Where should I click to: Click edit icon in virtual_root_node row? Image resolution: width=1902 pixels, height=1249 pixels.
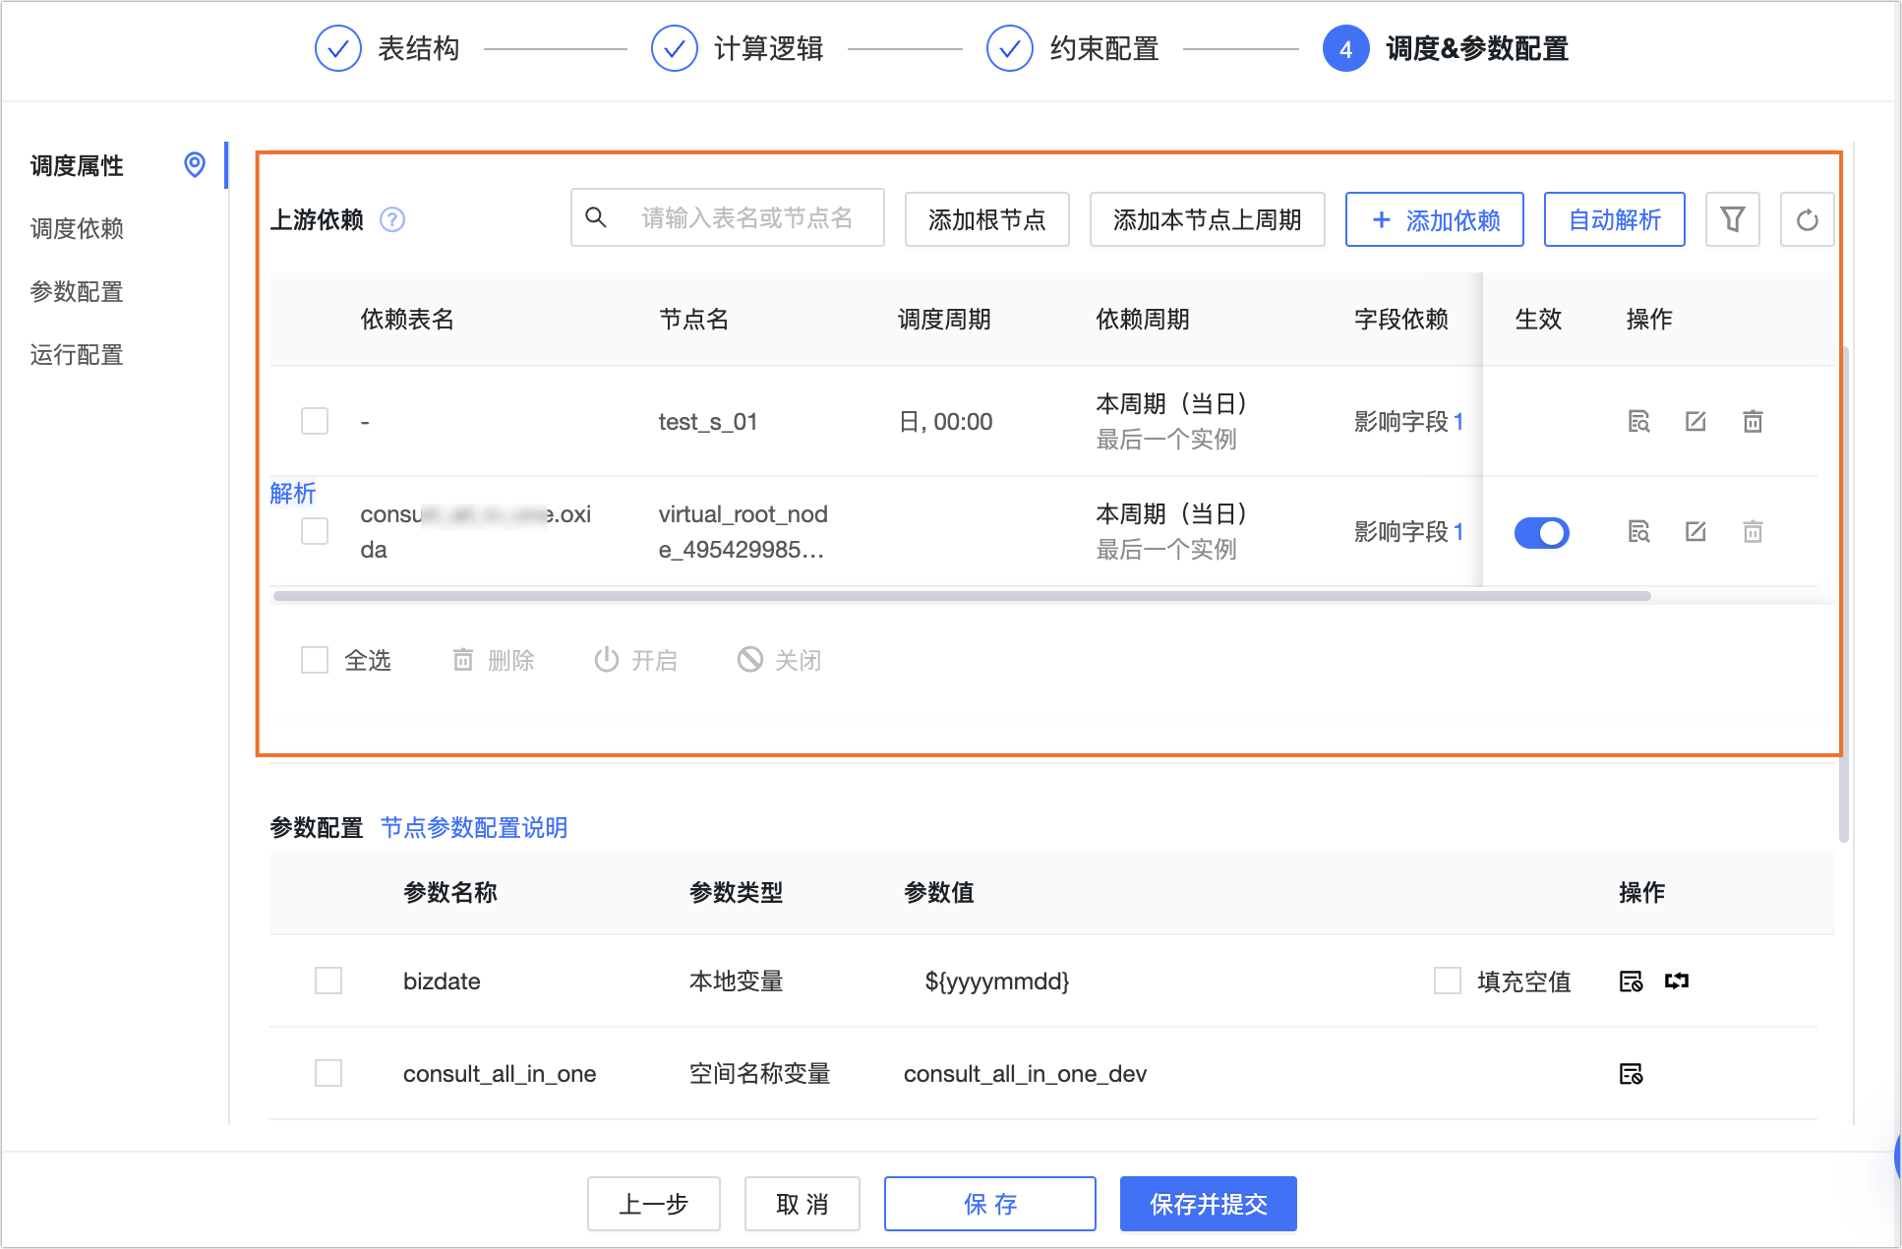click(1695, 532)
